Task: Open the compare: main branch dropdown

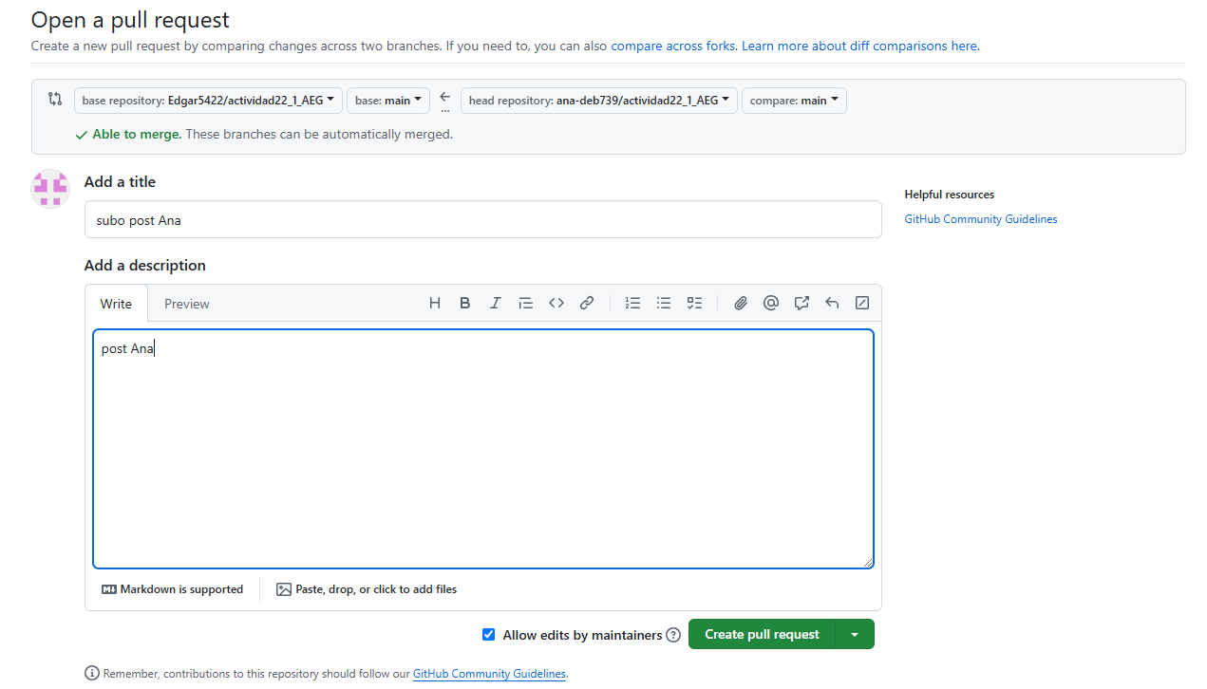Action: click(x=793, y=101)
